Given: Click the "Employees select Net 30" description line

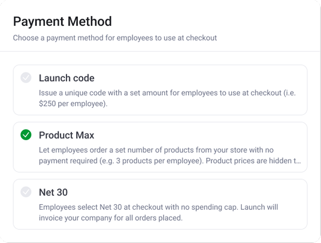Looking at the screenshot, I should [158, 207].
